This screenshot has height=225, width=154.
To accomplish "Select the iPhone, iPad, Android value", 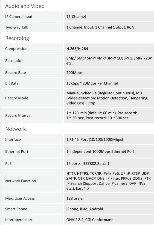I will (85, 209).
